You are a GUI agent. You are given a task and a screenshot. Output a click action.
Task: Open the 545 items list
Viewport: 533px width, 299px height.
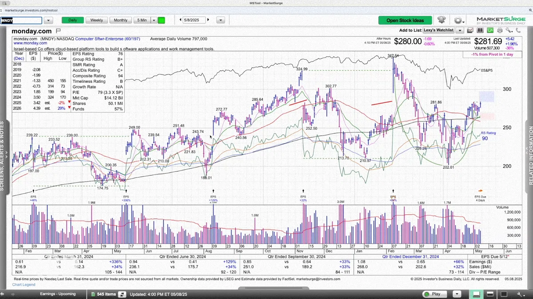(103, 294)
